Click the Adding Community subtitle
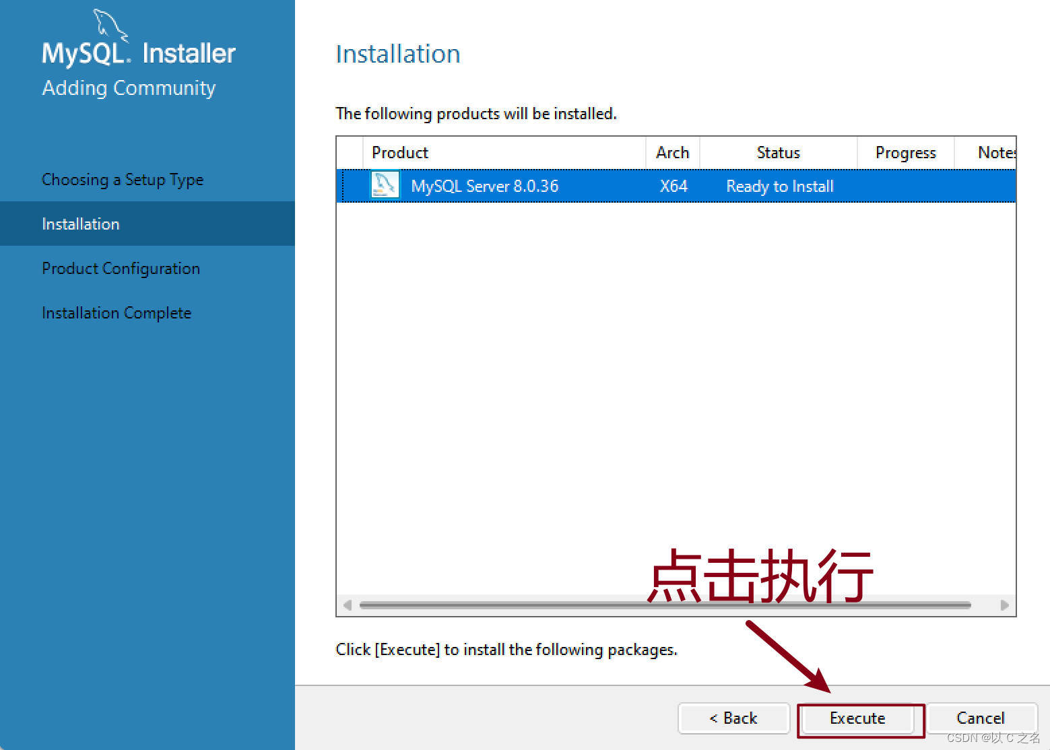1050x750 pixels. coord(129,88)
